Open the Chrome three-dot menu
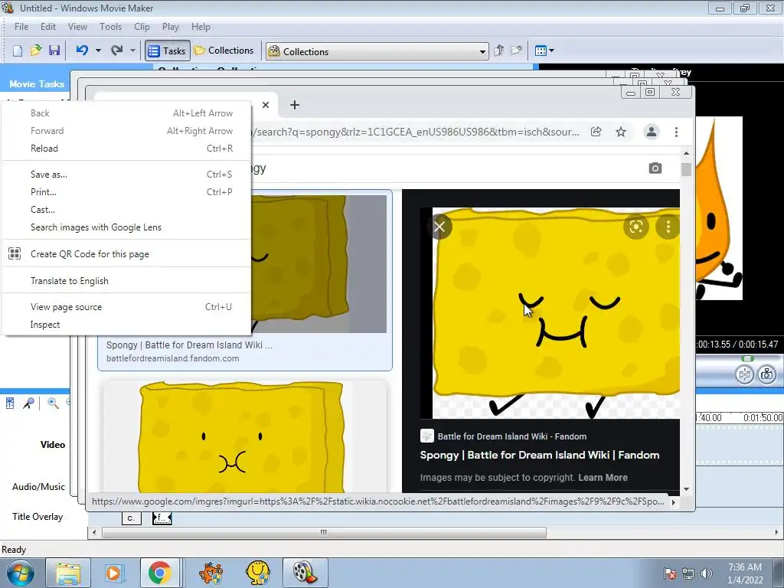Screen dimensions: 784x588 tap(676, 132)
